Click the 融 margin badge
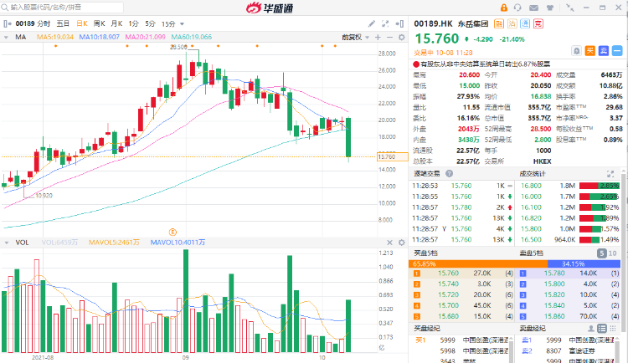The image size is (628, 363). point(499,23)
